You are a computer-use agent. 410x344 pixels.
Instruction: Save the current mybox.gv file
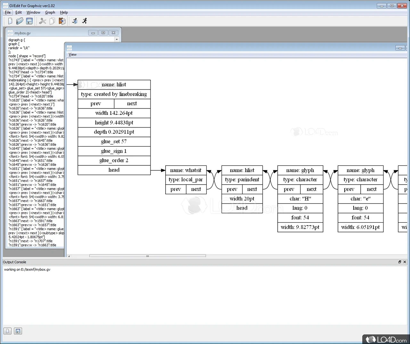29,21
